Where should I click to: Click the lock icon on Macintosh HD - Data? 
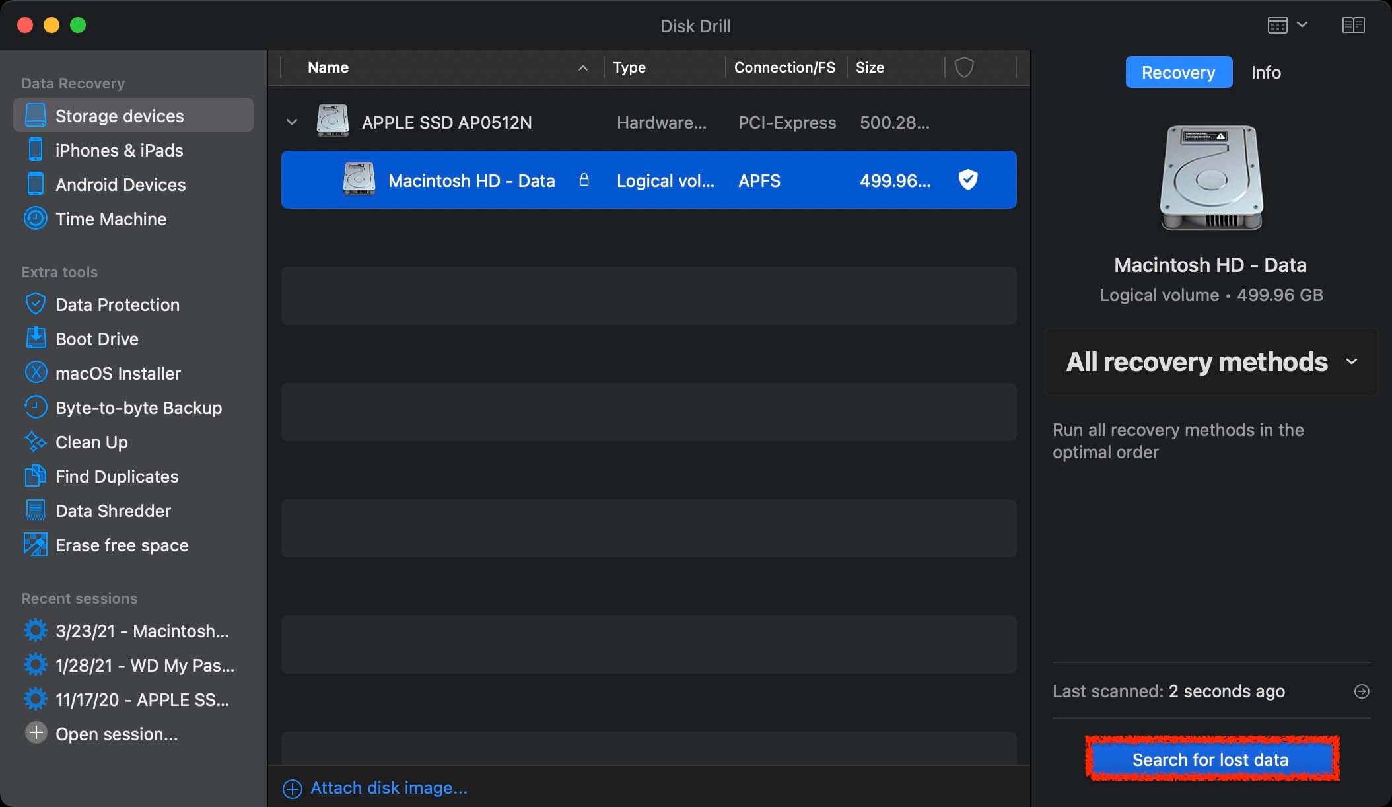tap(584, 180)
